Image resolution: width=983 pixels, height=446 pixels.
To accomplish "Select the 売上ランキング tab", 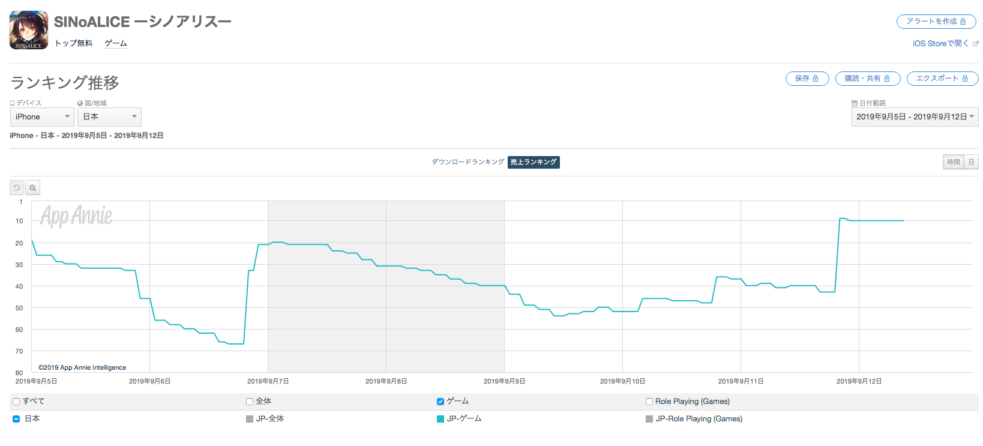I will [x=534, y=162].
